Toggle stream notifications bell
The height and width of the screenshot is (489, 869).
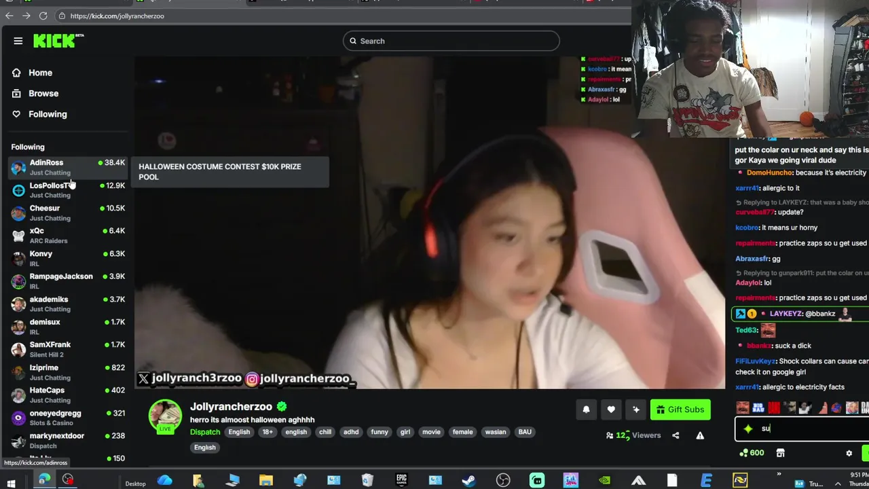pyautogui.click(x=586, y=410)
